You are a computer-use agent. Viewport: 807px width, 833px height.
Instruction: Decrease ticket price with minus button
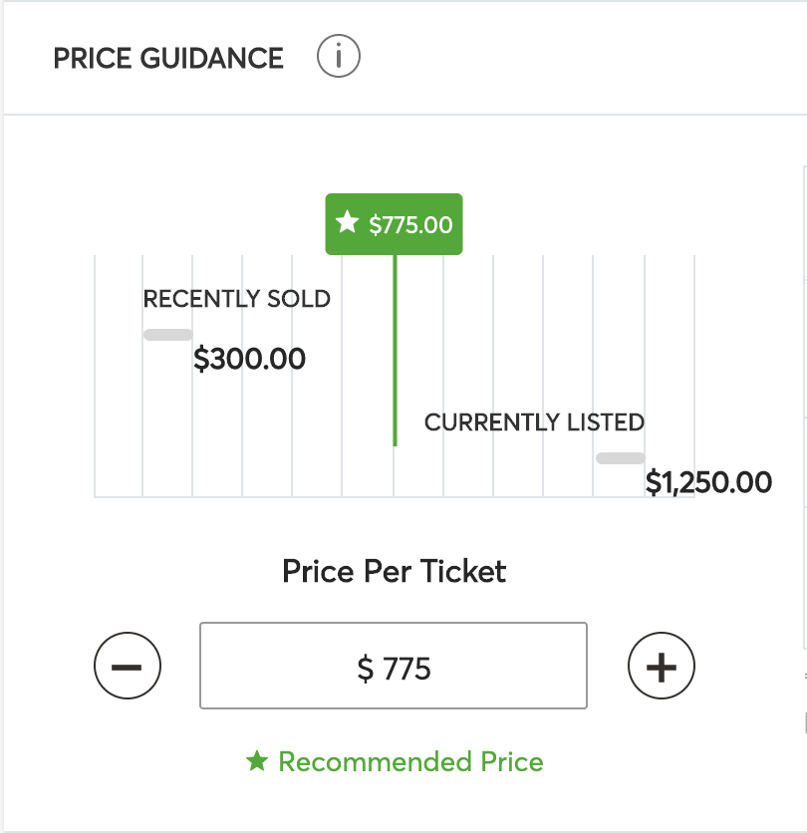pos(128,666)
